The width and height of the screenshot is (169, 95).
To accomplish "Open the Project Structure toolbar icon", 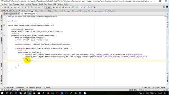I will (81, 7).
